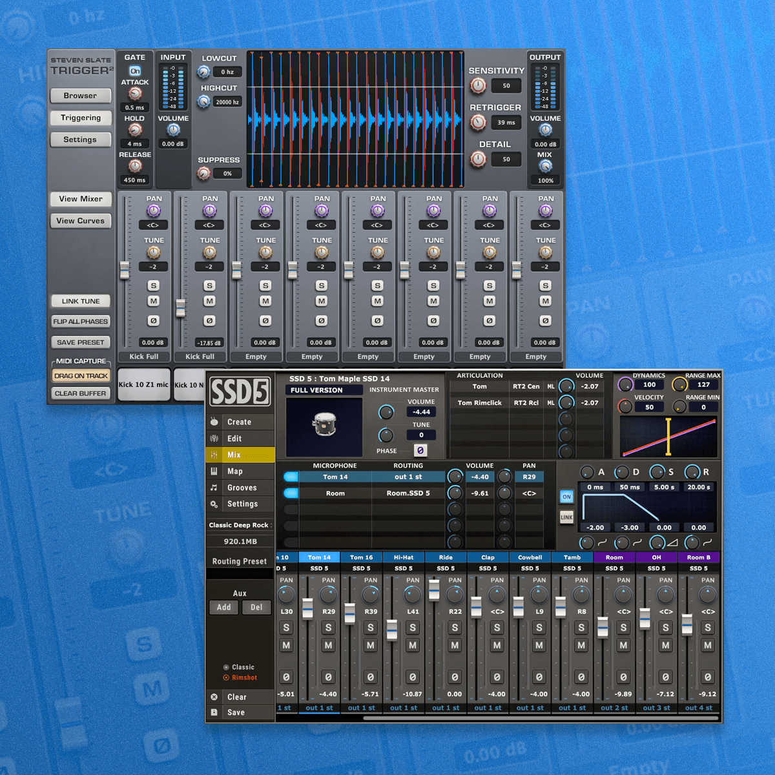Switch to the Map page in SSD5
Screen dimensions: 775x775
240,471
